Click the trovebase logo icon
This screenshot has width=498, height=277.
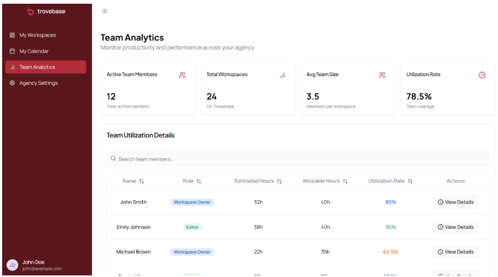point(30,11)
